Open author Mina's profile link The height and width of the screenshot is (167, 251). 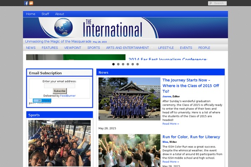click(165, 142)
